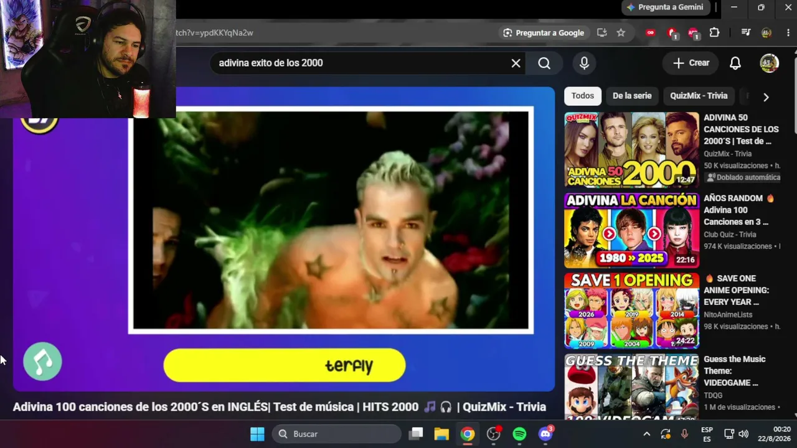The width and height of the screenshot is (797, 448).
Task: Open the Crear menu
Action: (691, 63)
